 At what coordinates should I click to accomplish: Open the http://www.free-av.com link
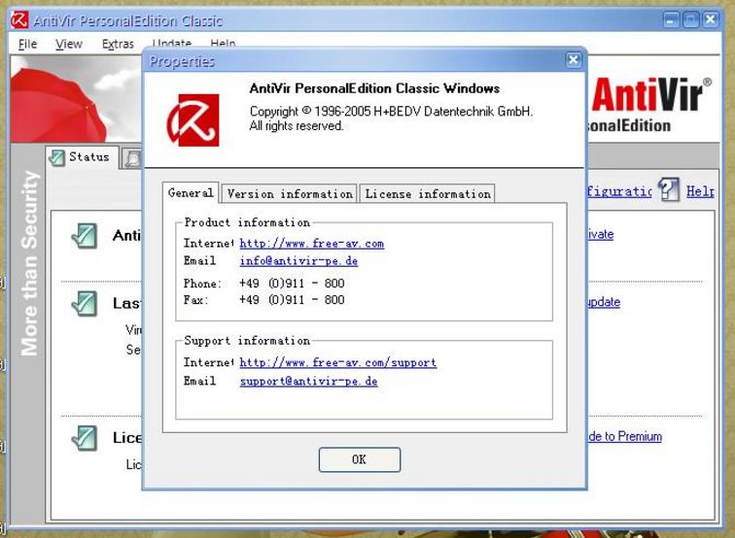pos(311,244)
